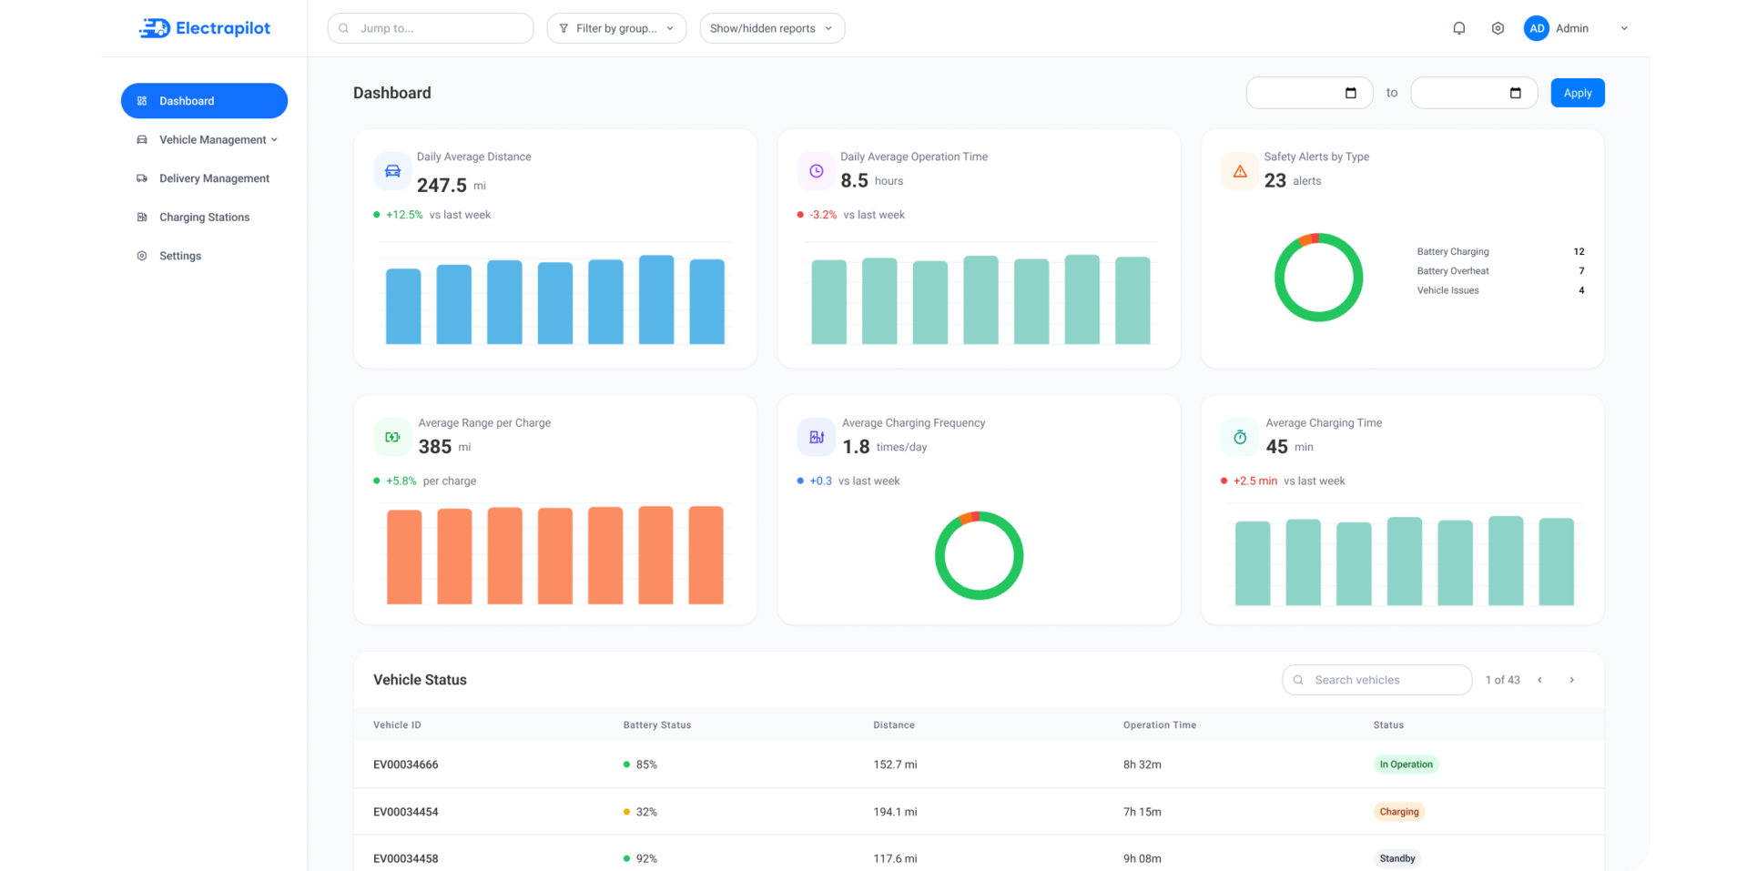Expand the Filter by group dropdown
Image resolution: width=1747 pixels, height=871 pixels.
(x=616, y=28)
